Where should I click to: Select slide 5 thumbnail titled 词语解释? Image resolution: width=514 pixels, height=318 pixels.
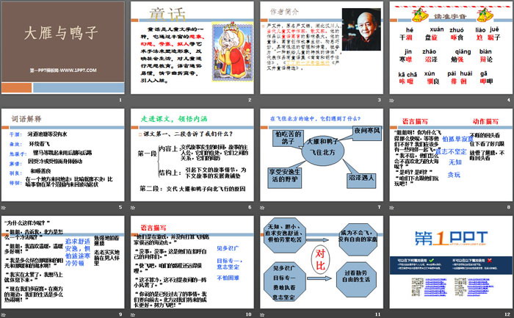[63, 155]
